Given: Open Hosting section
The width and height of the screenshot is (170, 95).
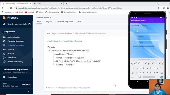Looking at the screenshot, I should point(11,53).
